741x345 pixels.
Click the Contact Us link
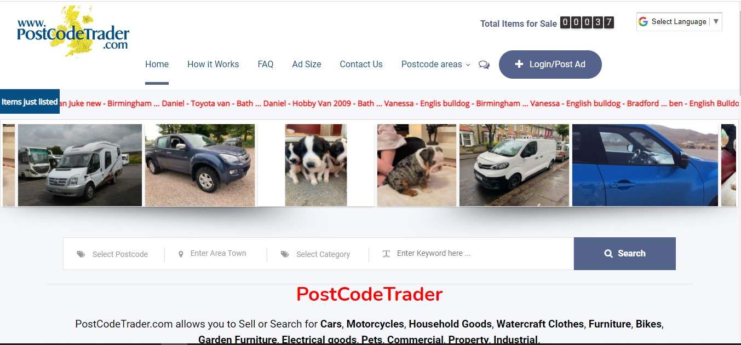coord(361,65)
